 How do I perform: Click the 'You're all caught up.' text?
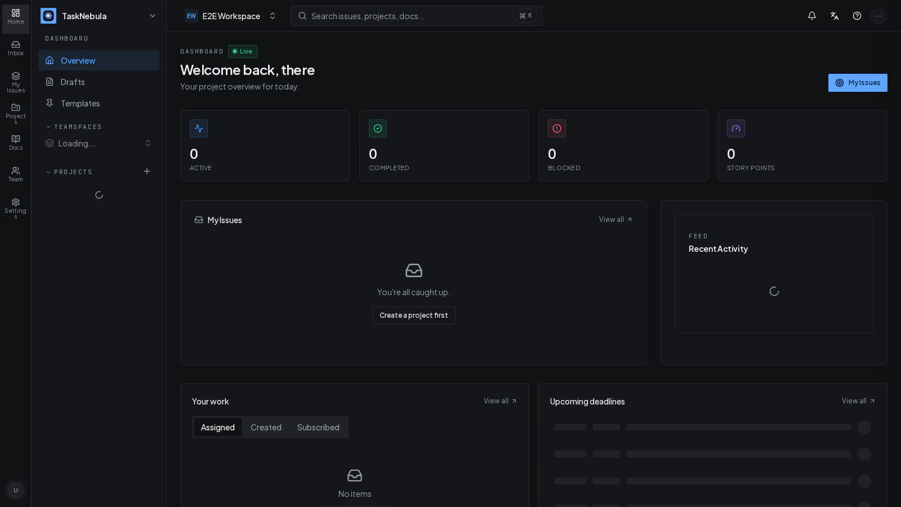coord(414,292)
